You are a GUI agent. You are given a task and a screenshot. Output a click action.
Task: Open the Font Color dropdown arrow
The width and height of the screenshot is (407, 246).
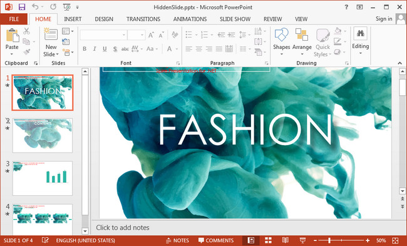(x=177, y=49)
